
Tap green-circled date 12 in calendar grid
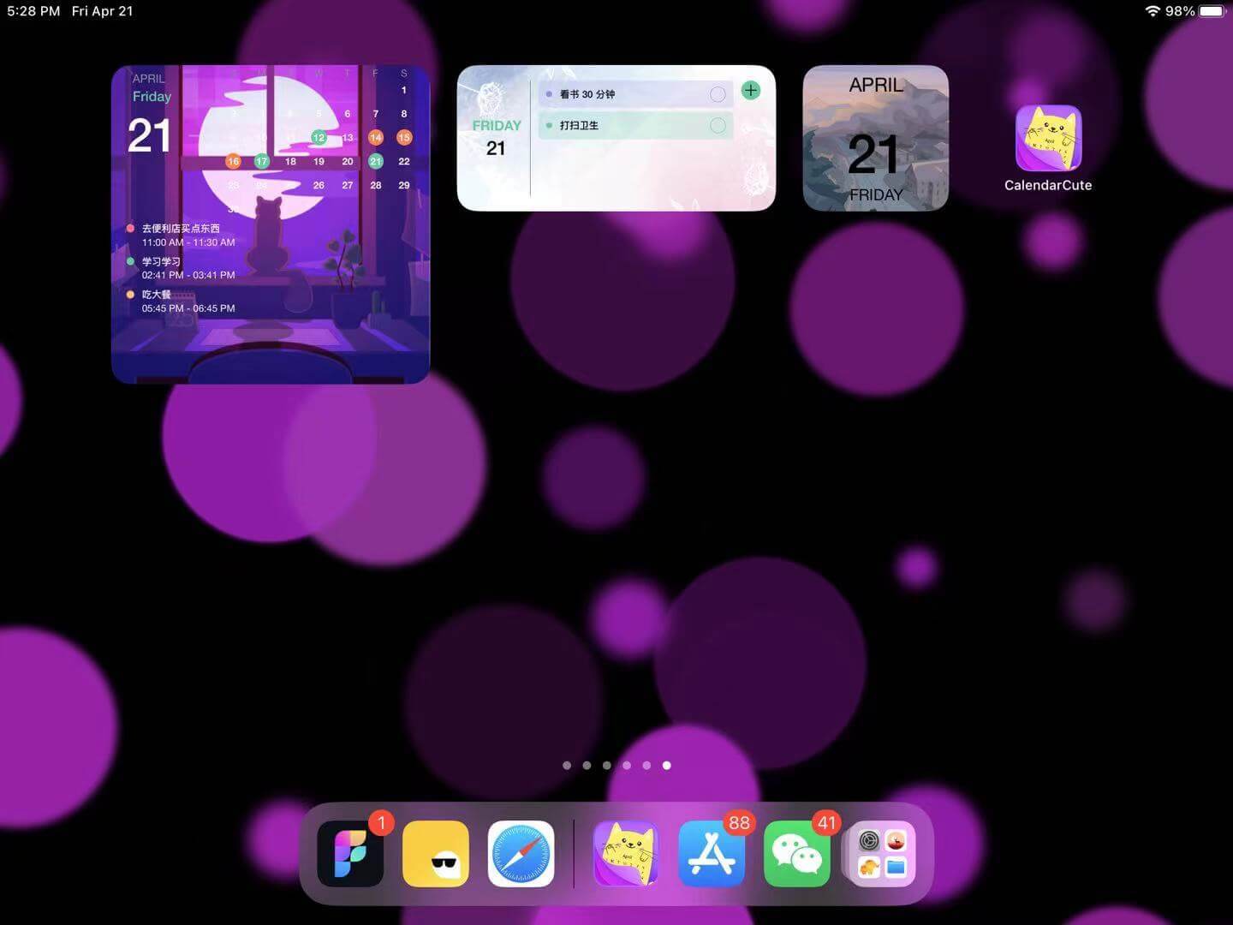[x=319, y=137]
